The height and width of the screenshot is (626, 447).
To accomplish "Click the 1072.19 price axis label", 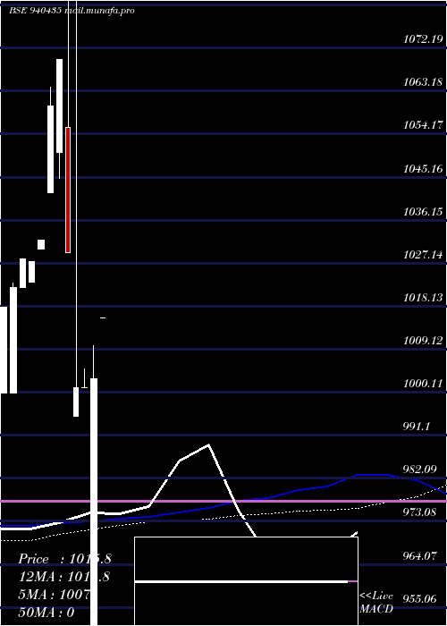I will (423, 39).
